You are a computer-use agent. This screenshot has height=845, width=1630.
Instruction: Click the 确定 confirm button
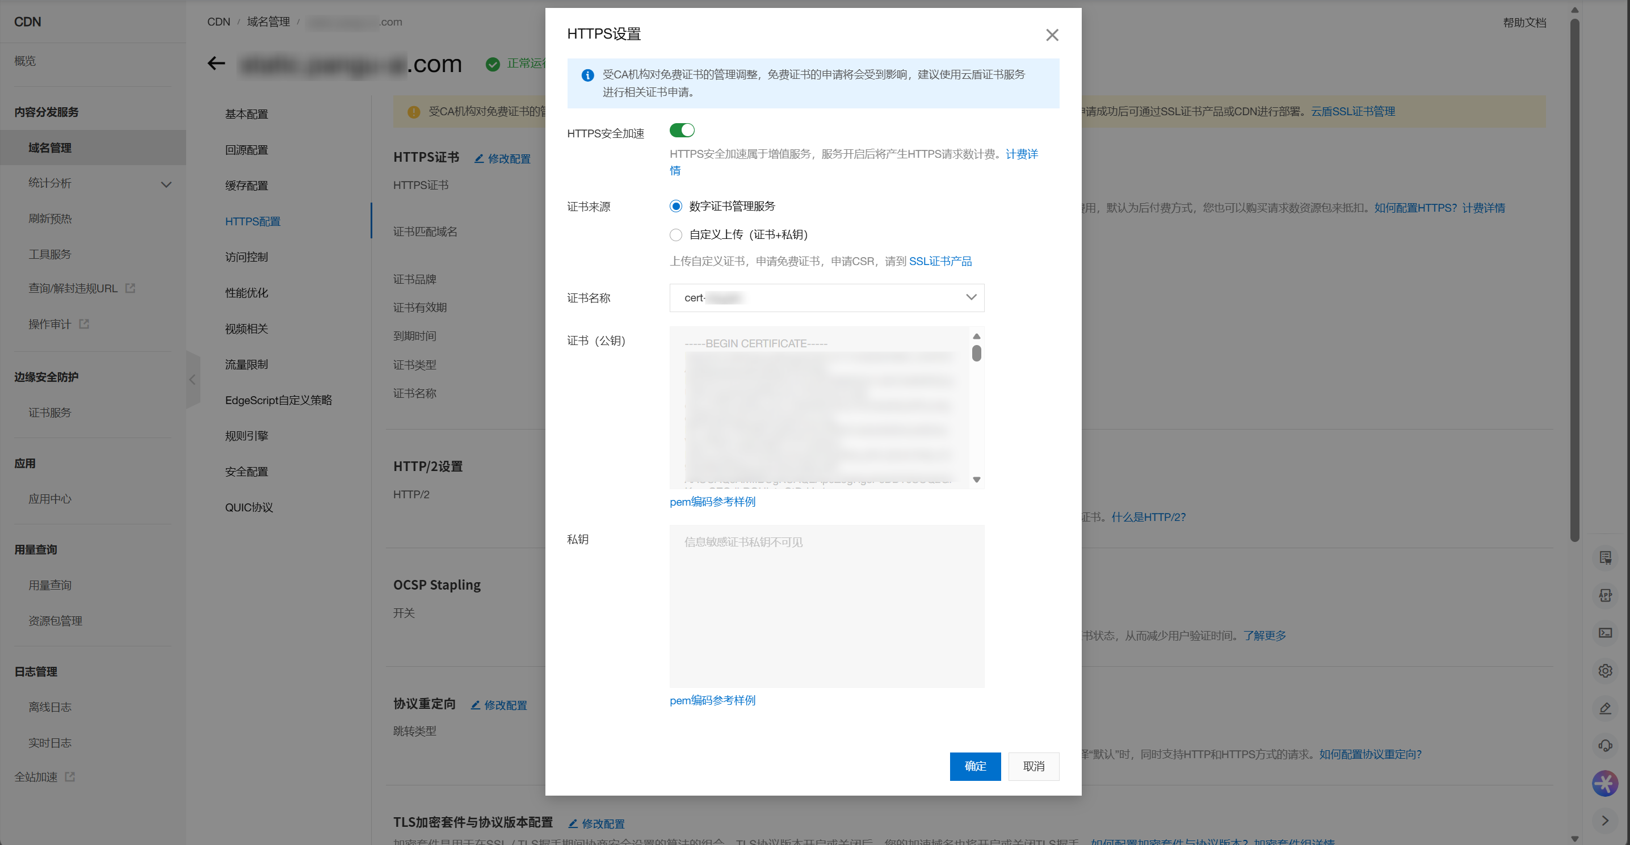pyautogui.click(x=974, y=766)
